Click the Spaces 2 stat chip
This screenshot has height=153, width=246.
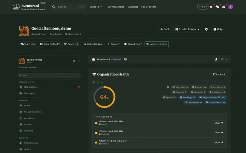169,98
